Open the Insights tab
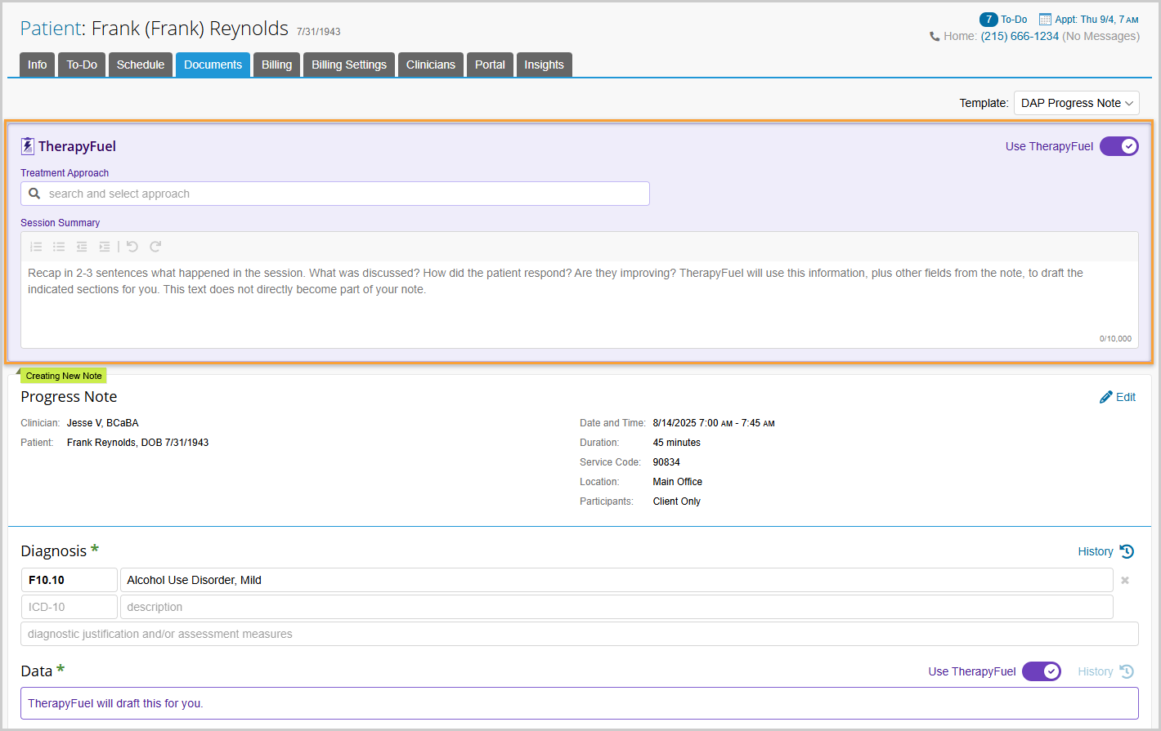The width and height of the screenshot is (1161, 731). point(544,65)
